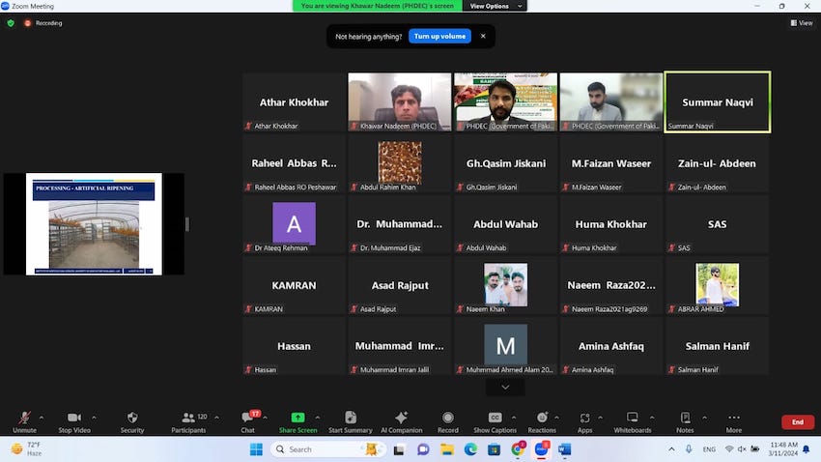The image size is (821, 462).
Task: Expand the audio options arrow beside Unmute
Action: pos(42,418)
